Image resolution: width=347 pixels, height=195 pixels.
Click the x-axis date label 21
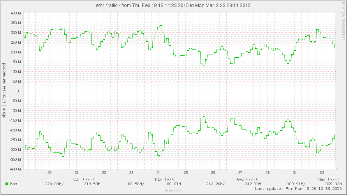[77, 173]
